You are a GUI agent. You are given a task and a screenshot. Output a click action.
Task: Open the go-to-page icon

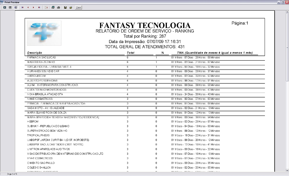(x=46, y=7)
